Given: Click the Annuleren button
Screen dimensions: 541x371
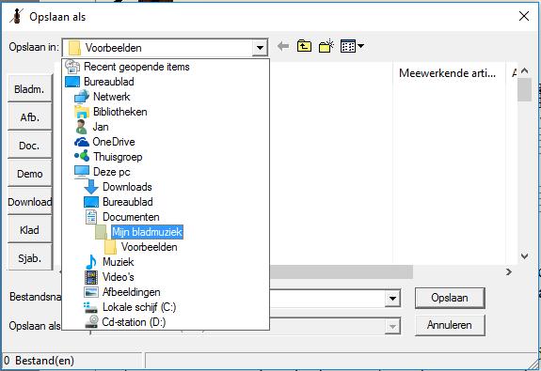Looking at the screenshot, I should coord(450,325).
